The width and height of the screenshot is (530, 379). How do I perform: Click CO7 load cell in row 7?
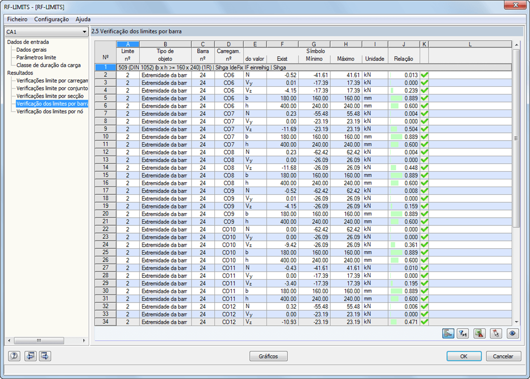229,114
